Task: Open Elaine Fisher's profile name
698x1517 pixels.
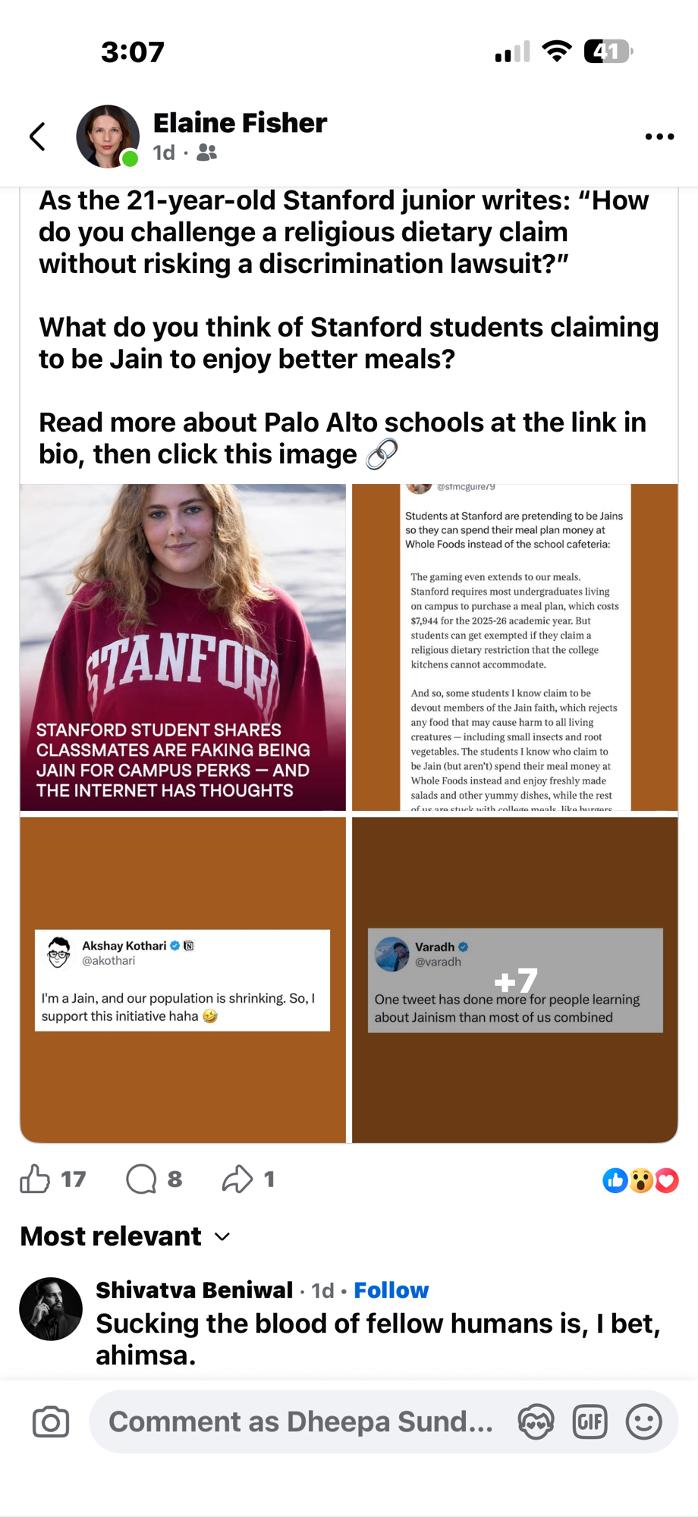Action: 240,122
